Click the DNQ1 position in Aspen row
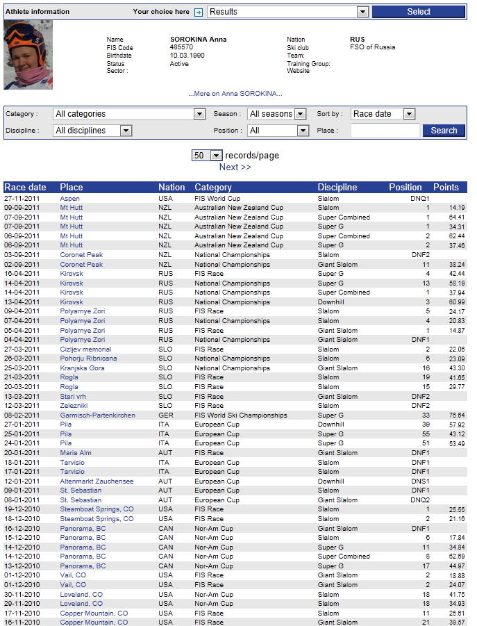Viewport: 477px width, 626px height. click(x=420, y=199)
